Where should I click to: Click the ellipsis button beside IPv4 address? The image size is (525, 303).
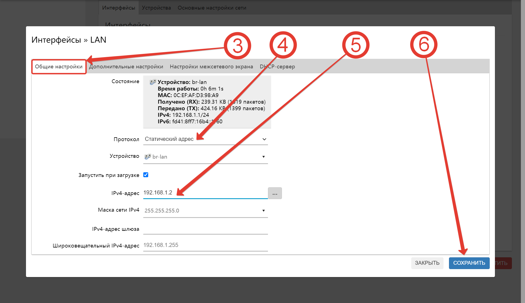pos(275,193)
